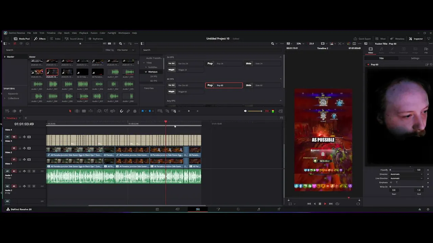Adjust the H Justify slider

coord(401,170)
